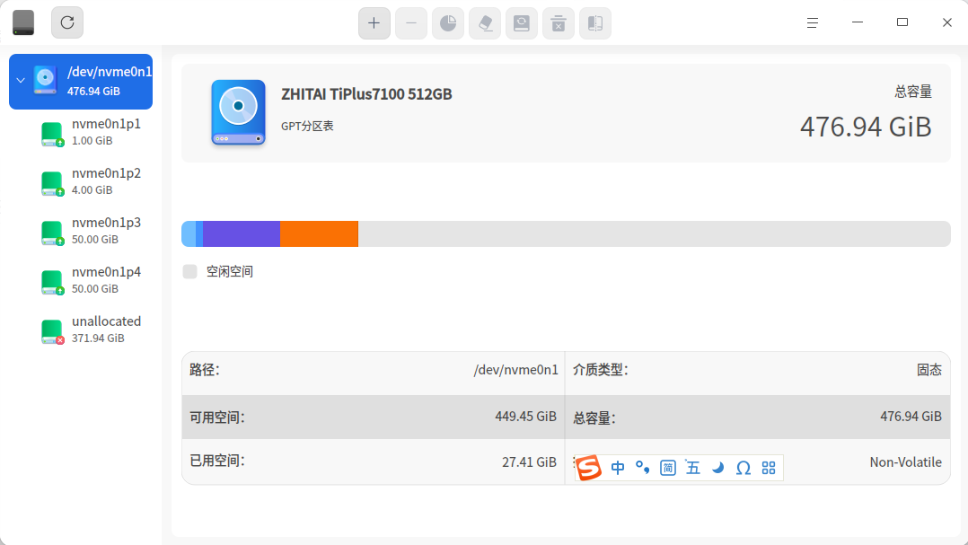The width and height of the screenshot is (968, 545).
Task: Click the 总容量 heading above capacity figure
Action: tap(913, 92)
